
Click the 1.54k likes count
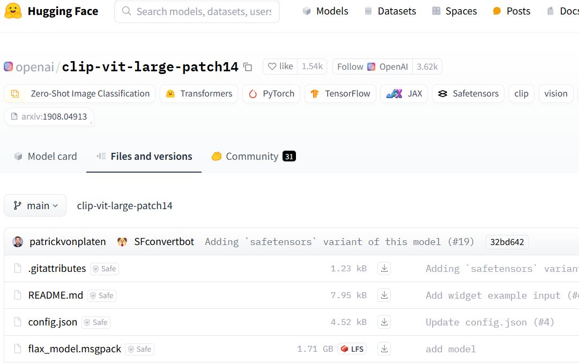tap(312, 66)
